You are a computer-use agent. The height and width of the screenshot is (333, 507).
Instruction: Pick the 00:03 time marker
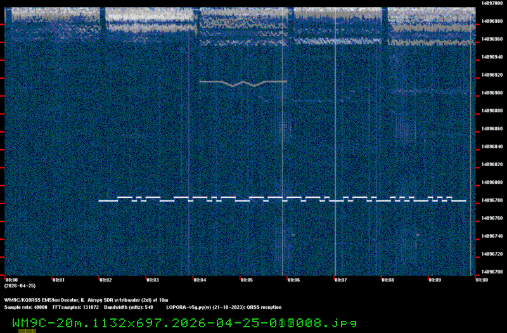coord(153,280)
